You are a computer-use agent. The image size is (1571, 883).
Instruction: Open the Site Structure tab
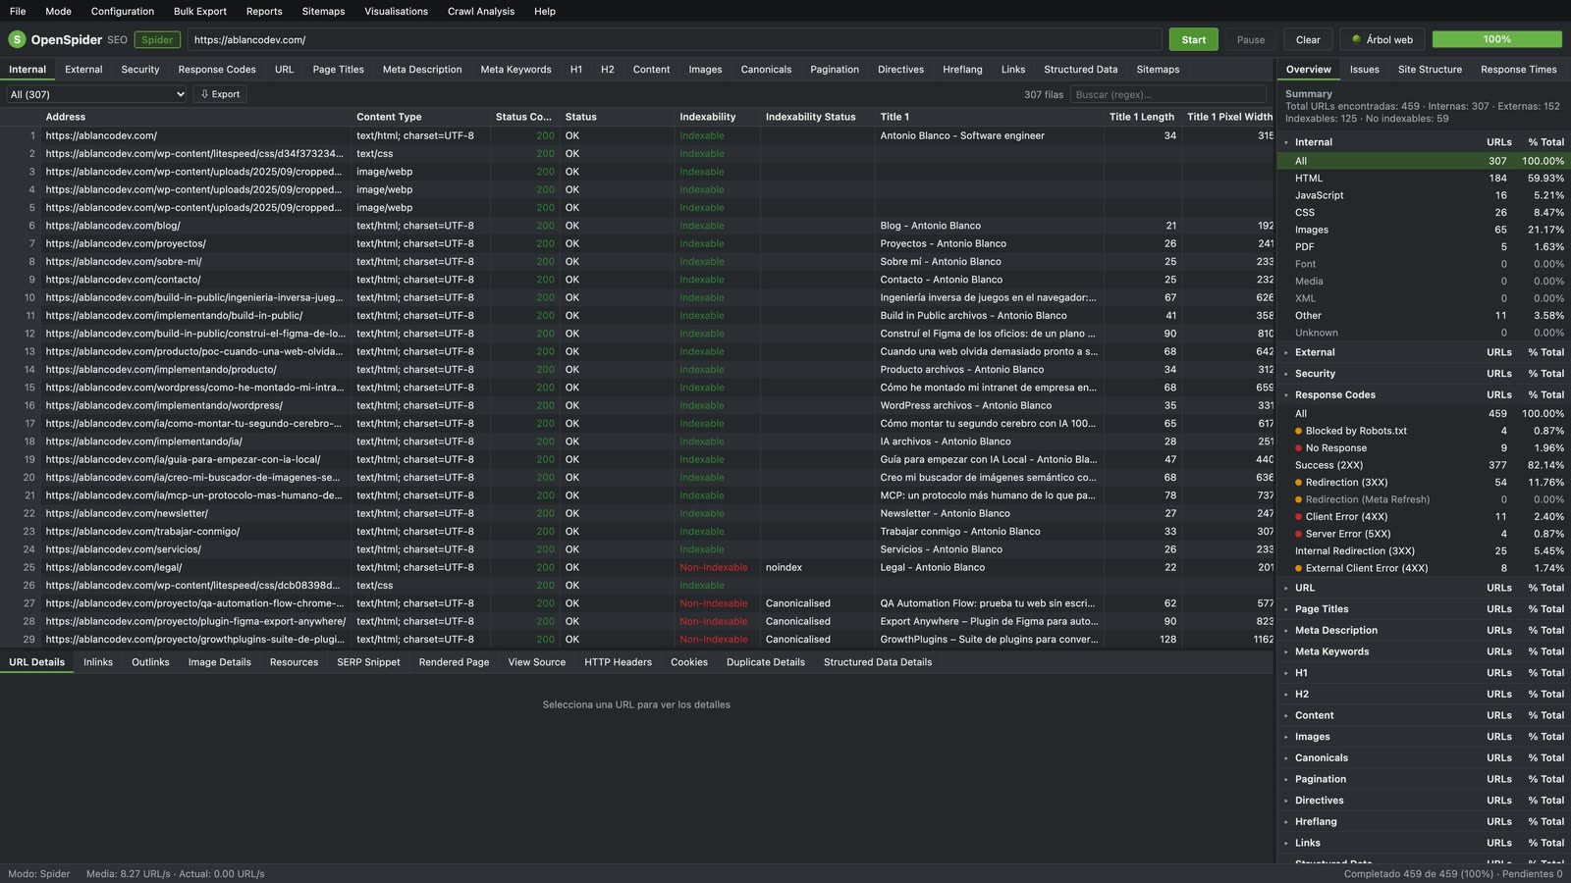pyautogui.click(x=1430, y=70)
